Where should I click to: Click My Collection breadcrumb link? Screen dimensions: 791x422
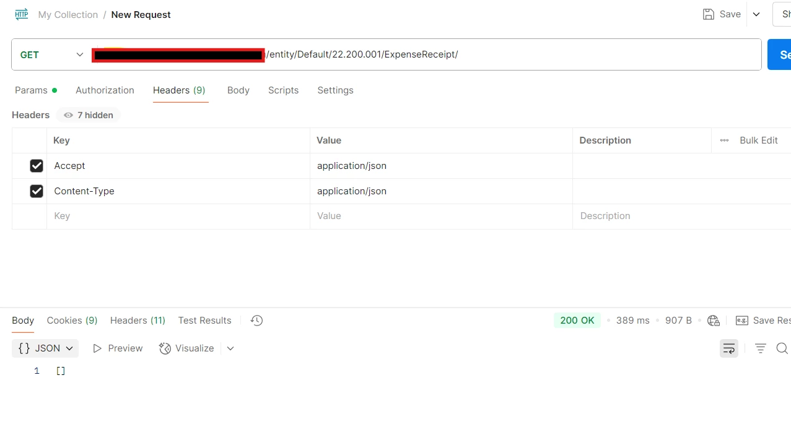click(x=68, y=14)
